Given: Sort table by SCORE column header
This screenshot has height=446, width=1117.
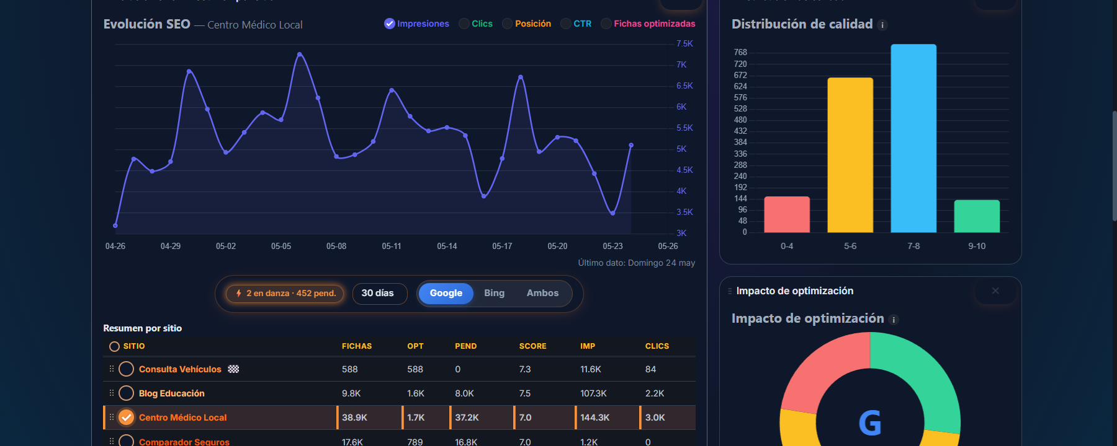Looking at the screenshot, I should [532, 346].
